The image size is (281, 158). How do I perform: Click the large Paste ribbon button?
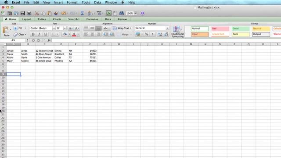pyautogui.click(x=7, y=31)
